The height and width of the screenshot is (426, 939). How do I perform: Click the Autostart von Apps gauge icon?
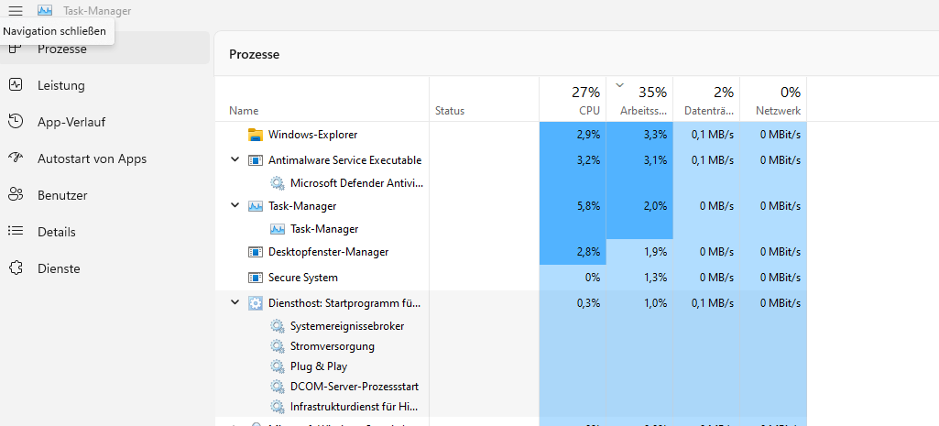click(16, 158)
